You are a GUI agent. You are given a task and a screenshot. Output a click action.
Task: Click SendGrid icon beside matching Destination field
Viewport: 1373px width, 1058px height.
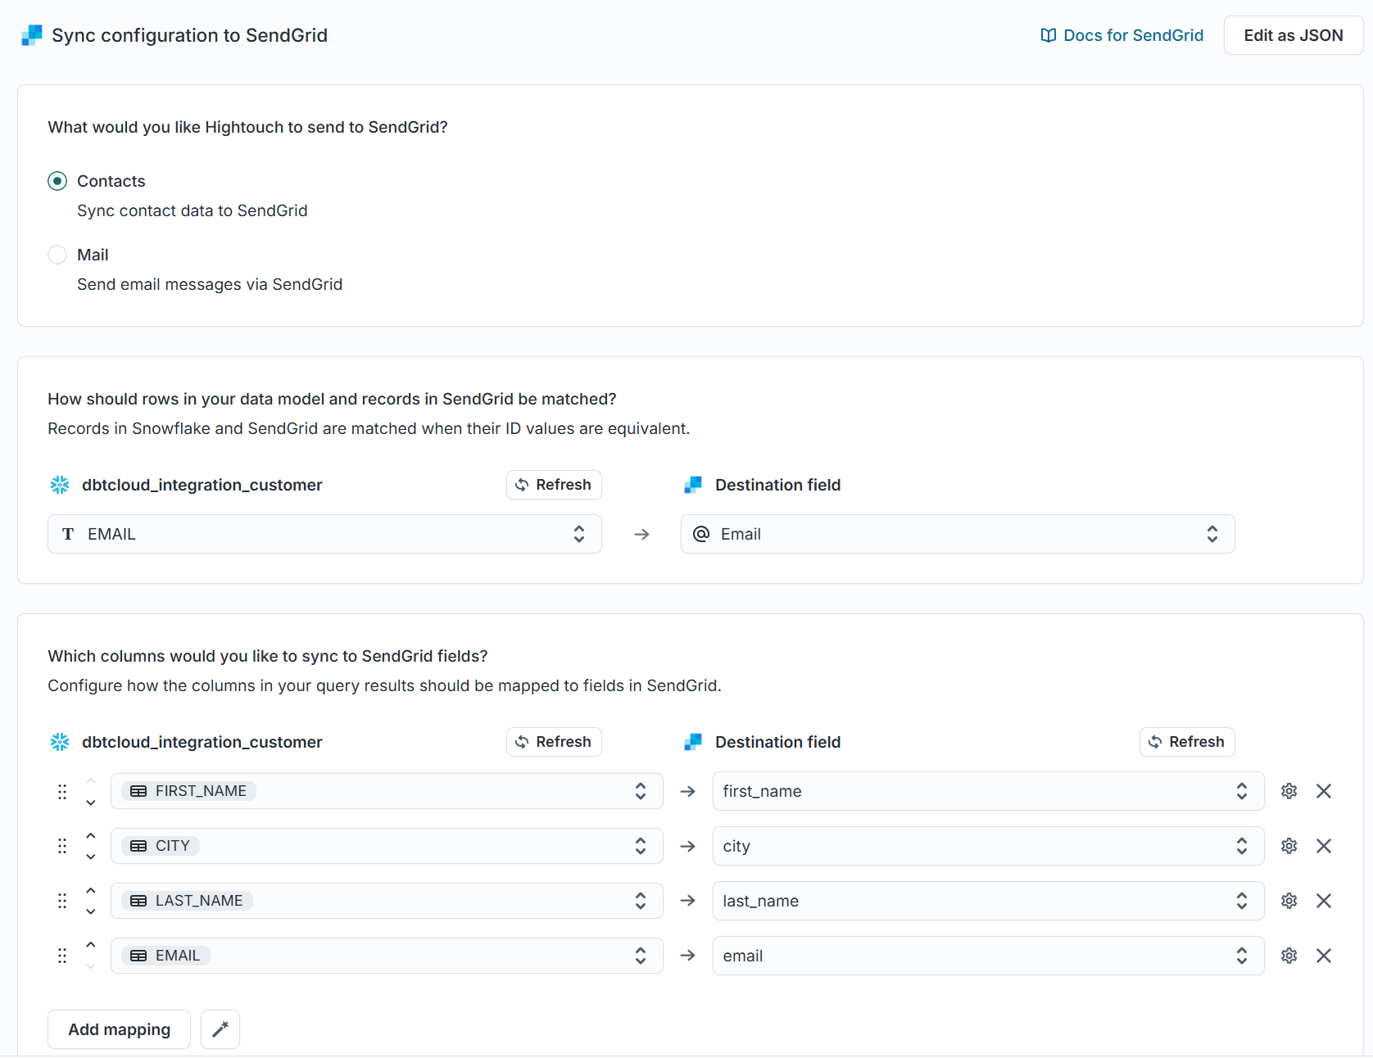point(693,485)
